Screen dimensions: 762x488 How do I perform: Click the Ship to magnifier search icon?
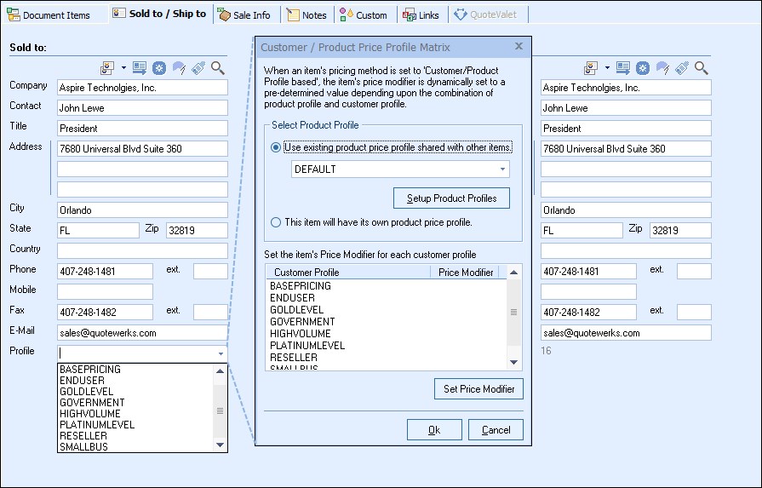coord(702,68)
